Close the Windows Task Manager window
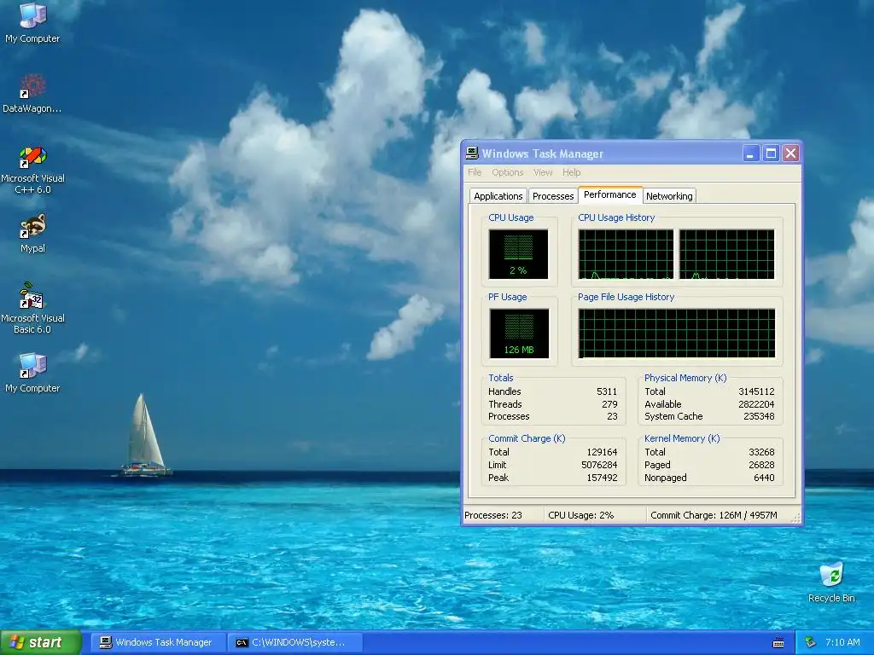This screenshot has height=655, width=874. click(790, 154)
